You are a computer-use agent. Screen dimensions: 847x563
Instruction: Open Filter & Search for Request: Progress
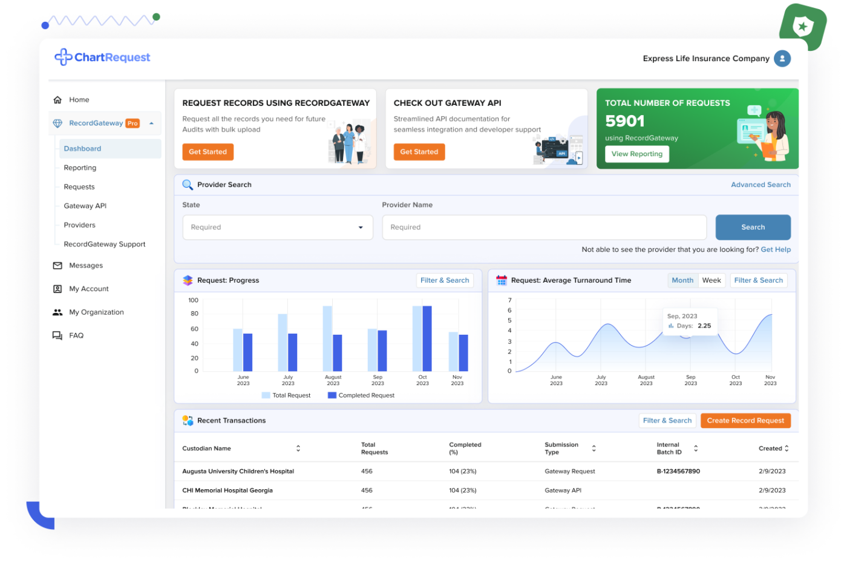coord(445,280)
